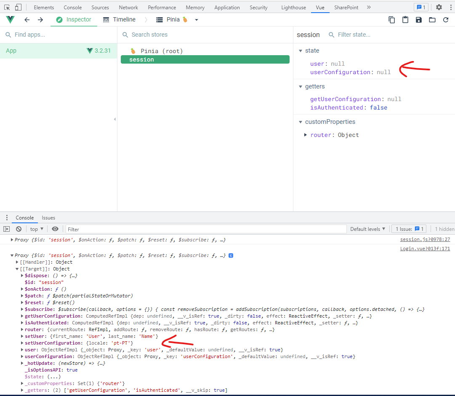Open the Pinia inspector dropdown arrow
The height and width of the screenshot is (396, 455).
click(197, 20)
